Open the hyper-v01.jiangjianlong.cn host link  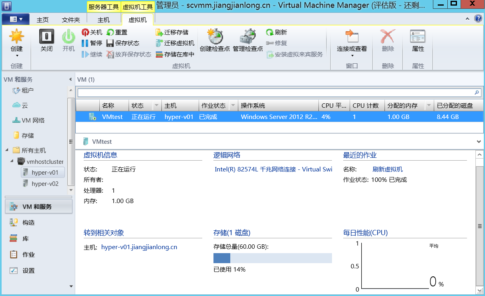pyautogui.click(x=139, y=247)
